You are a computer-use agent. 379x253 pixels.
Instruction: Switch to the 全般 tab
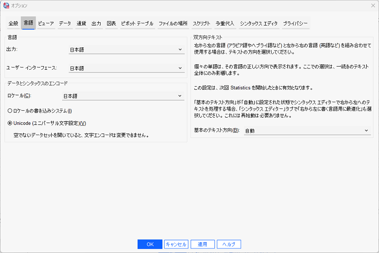tap(13, 23)
